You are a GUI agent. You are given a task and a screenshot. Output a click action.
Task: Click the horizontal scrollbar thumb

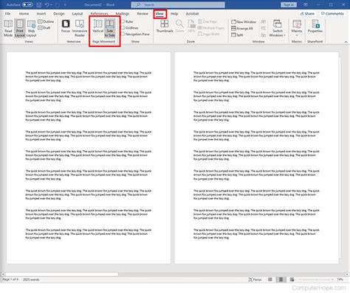click(62, 274)
